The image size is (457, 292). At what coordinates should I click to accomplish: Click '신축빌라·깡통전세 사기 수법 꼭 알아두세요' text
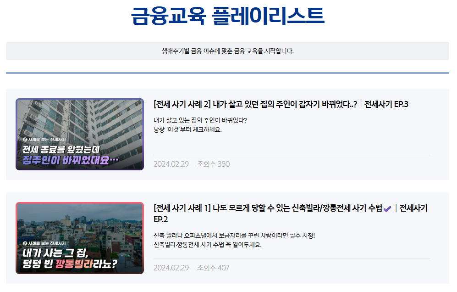click(x=207, y=245)
